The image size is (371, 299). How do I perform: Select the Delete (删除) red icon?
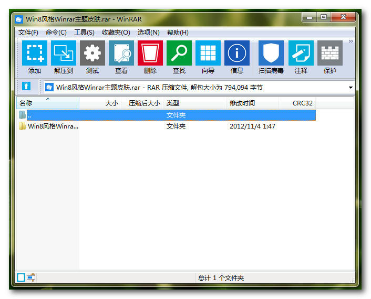(150, 53)
